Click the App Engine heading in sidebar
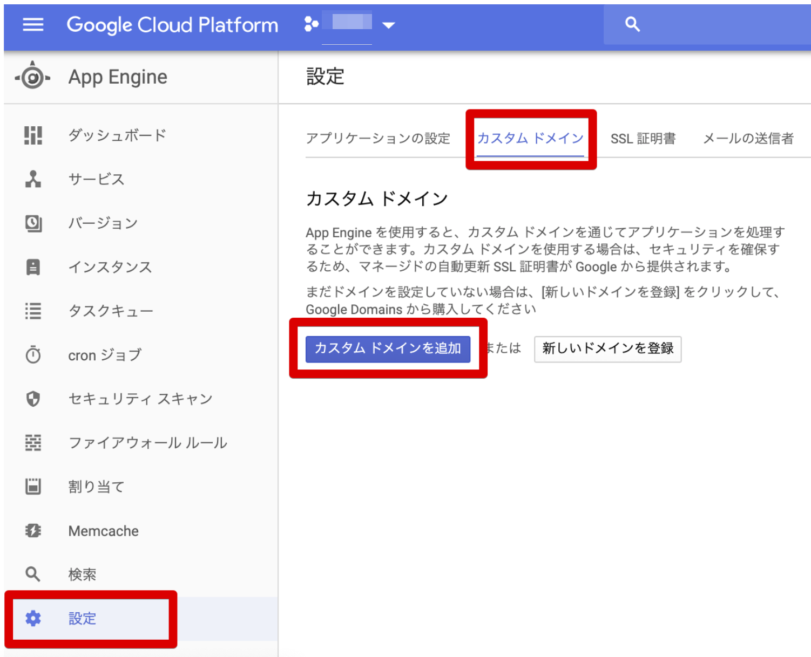This screenshot has width=811, height=657. pos(118,77)
